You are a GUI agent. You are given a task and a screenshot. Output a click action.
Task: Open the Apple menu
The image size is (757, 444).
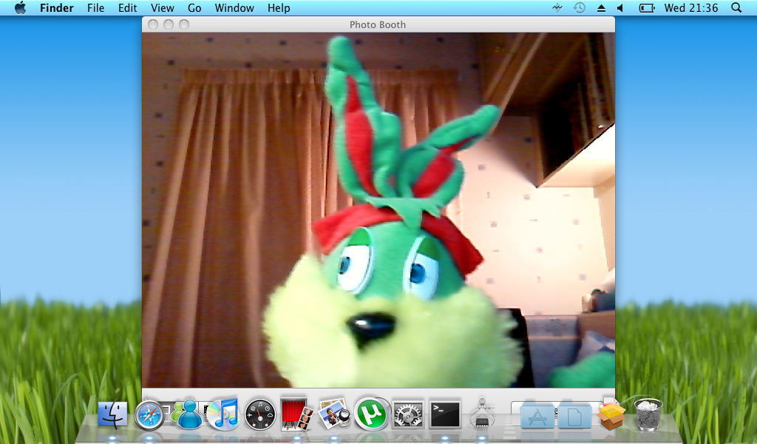[20, 7]
